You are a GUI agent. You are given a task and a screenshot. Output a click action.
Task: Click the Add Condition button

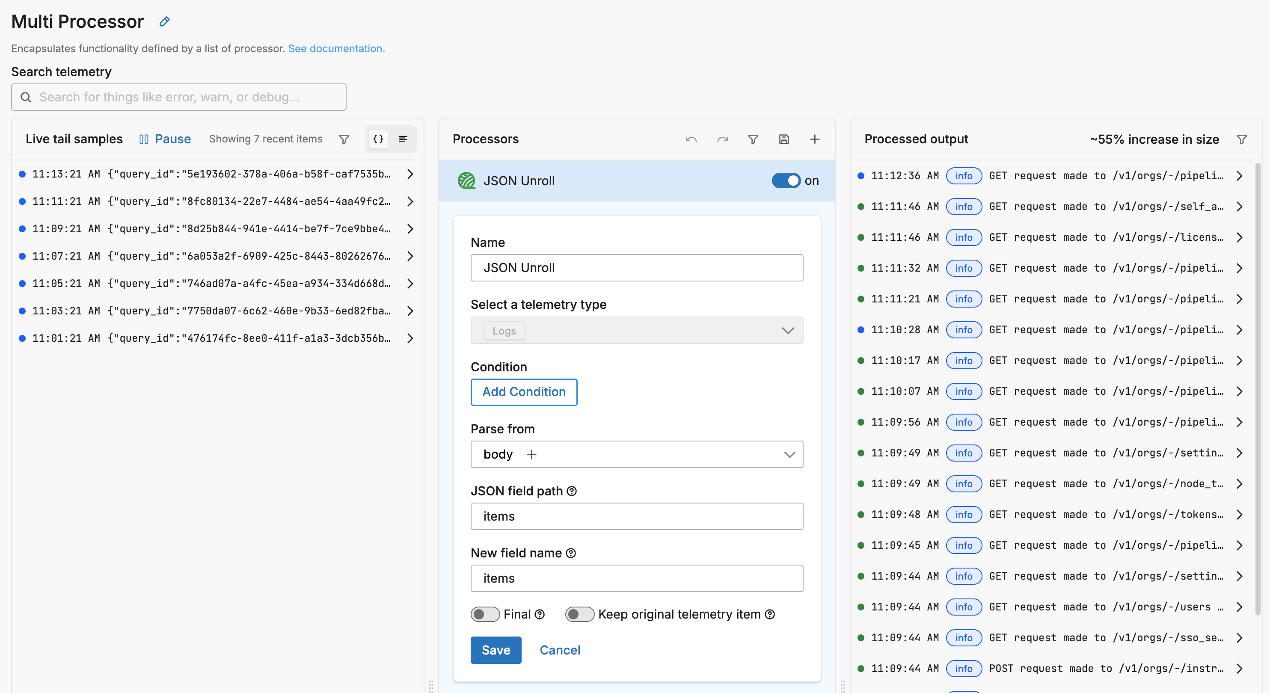point(524,392)
